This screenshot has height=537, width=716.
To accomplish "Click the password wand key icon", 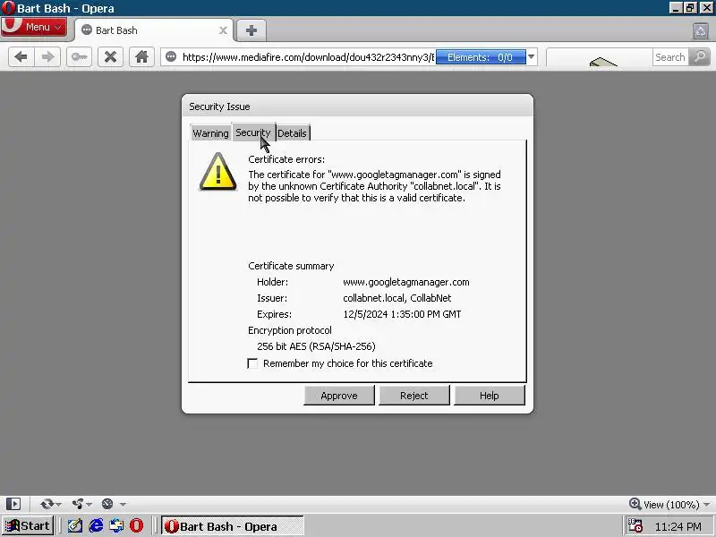I will tap(79, 57).
